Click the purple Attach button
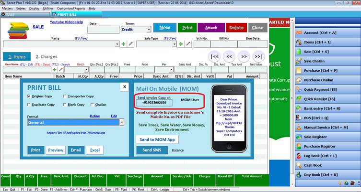This screenshot has width=361, height=192. [211, 28]
